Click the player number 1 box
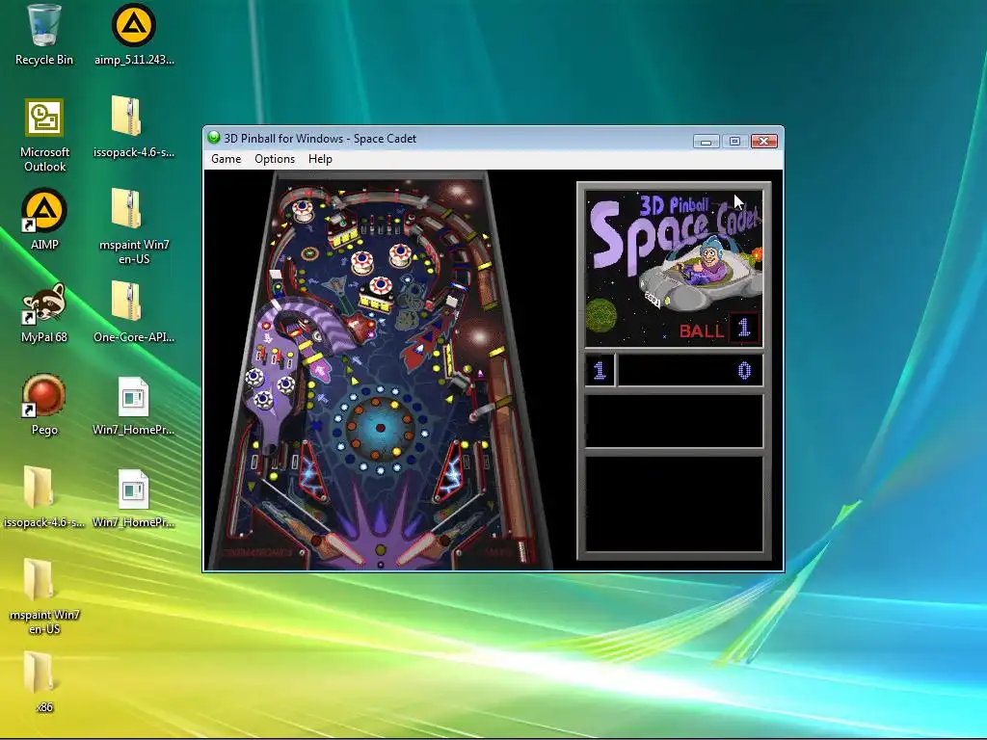987x740 pixels. point(600,371)
